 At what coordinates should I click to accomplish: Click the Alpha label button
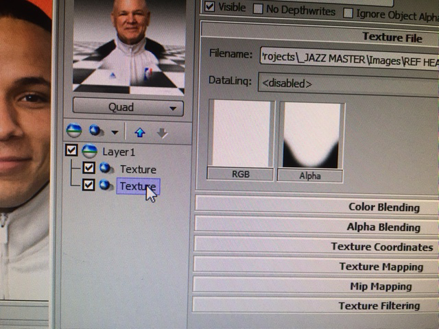(310, 175)
